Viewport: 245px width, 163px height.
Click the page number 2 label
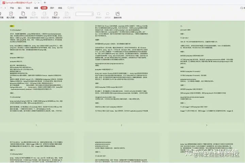121,125
